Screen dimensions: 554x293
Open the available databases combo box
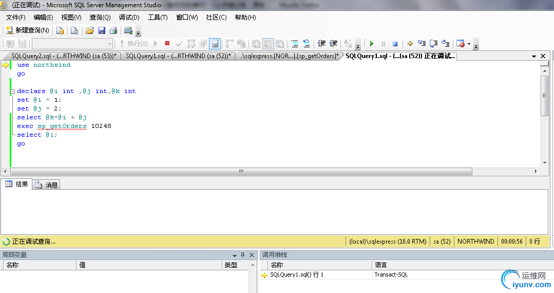tap(72, 44)
